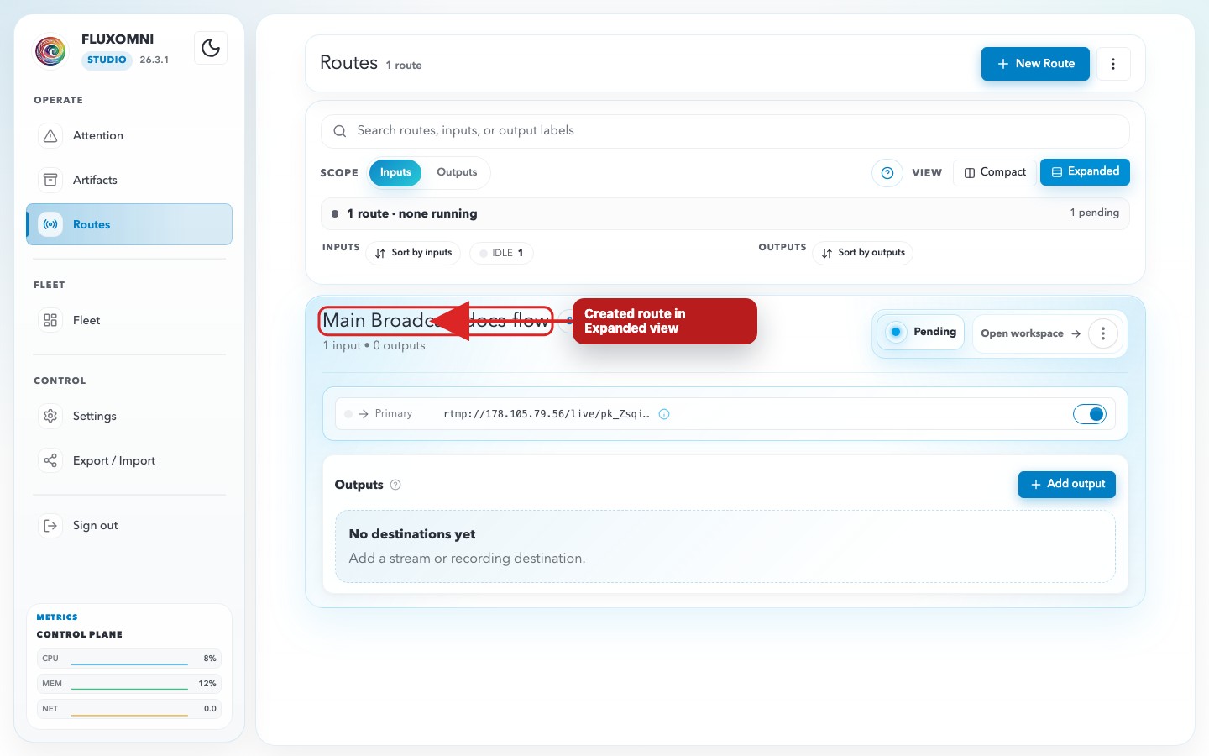This screenshot has width=1209, height=756.
Task: Open the help question mark beside View
Action: 887,172
